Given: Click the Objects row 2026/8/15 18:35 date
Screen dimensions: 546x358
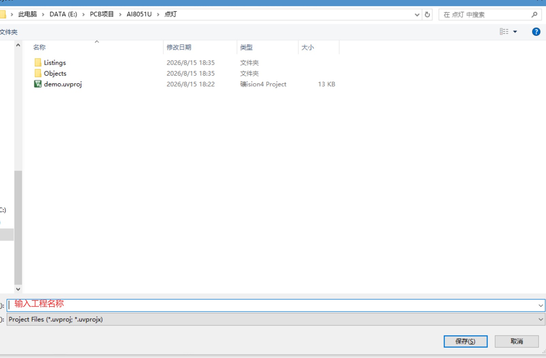Looking at the screenshot, I should coord(191,73).
